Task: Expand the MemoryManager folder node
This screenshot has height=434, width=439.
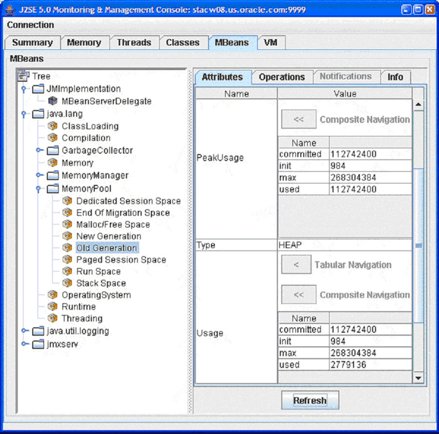Action: (39, 175)
